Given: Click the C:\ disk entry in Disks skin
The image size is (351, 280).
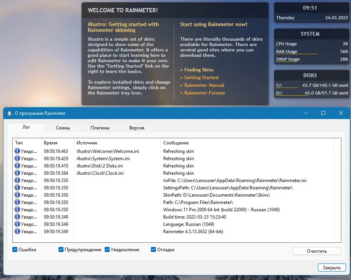Looking at the screenshot, I should coord(312,85).
